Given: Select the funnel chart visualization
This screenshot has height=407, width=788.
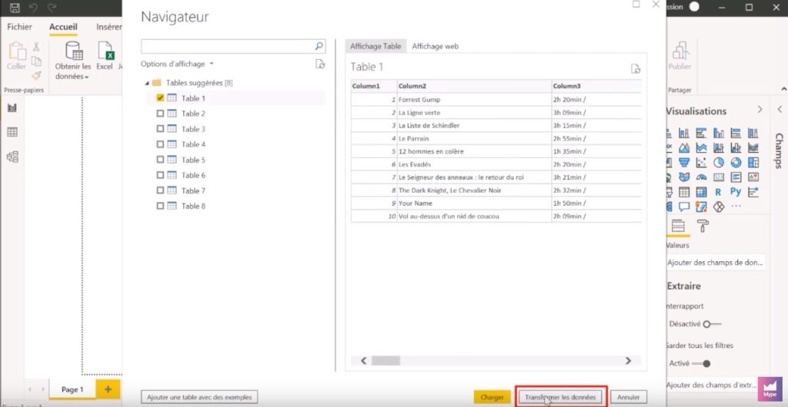Looking at the screenshot, I should pos(684,162).
